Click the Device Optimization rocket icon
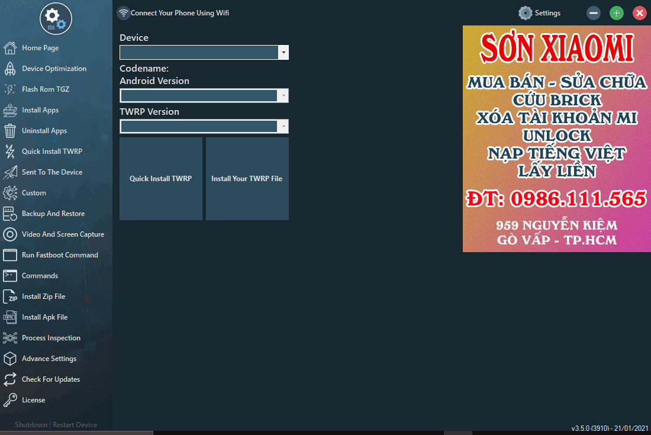This screenshot has width=651, height=435. click(x=10, y=69)
